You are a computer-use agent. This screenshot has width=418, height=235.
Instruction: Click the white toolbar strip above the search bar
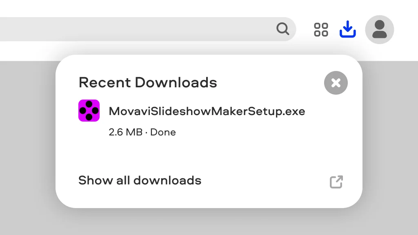(209, 8)
